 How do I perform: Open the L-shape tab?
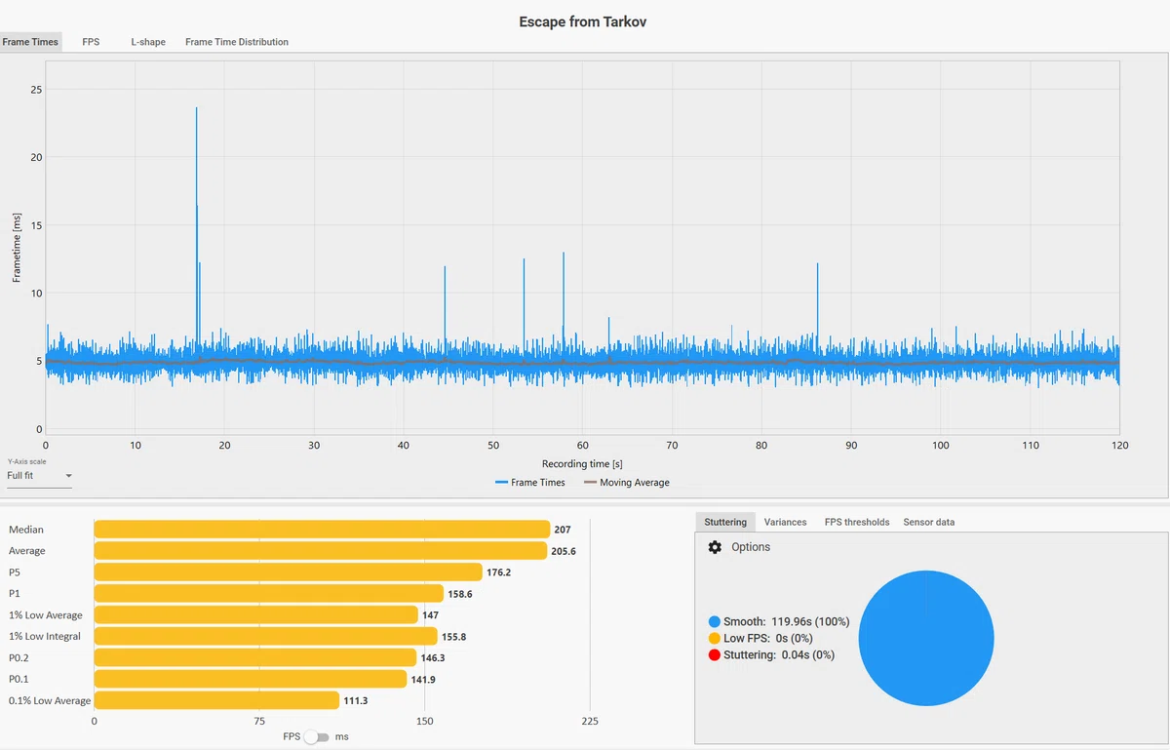[148, 42]
